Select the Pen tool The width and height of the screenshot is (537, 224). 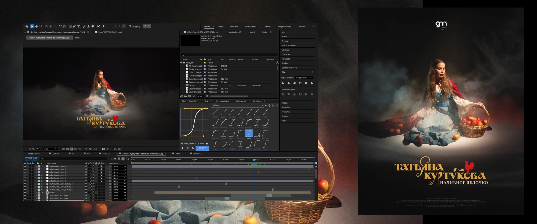(74, 26)
